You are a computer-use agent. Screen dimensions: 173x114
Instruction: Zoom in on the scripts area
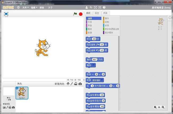(x=163, y=107)
